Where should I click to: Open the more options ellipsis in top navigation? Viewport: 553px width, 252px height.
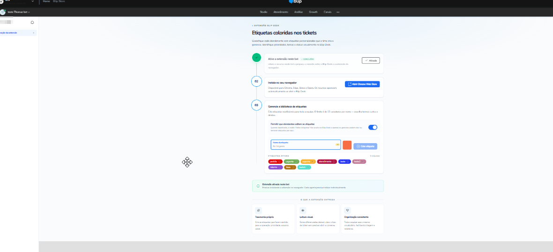point(338,12)
